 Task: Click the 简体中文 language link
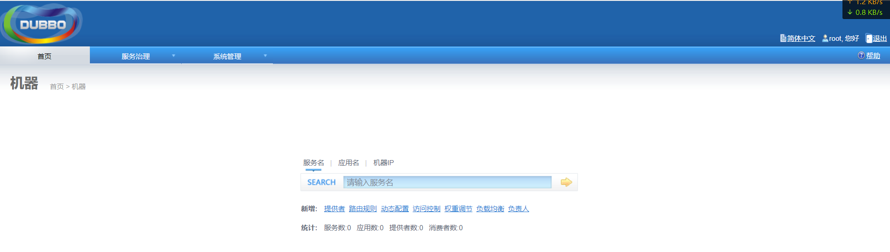pyautogui.click(x=801, y=39)
